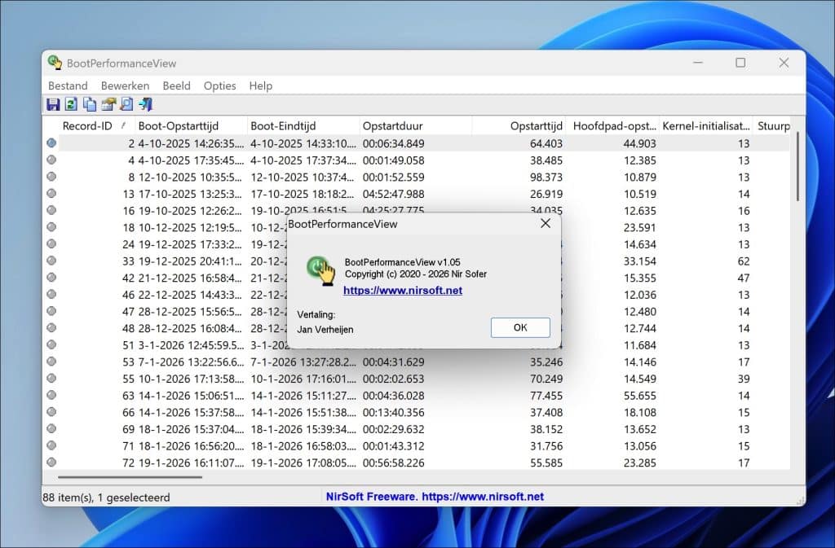
Task: Select the row icon for Record-ID 42
Action: (51, 278)
